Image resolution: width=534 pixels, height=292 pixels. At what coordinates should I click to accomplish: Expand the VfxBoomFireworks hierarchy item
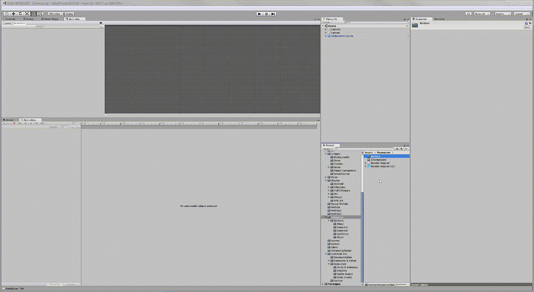tap(326, 36)
